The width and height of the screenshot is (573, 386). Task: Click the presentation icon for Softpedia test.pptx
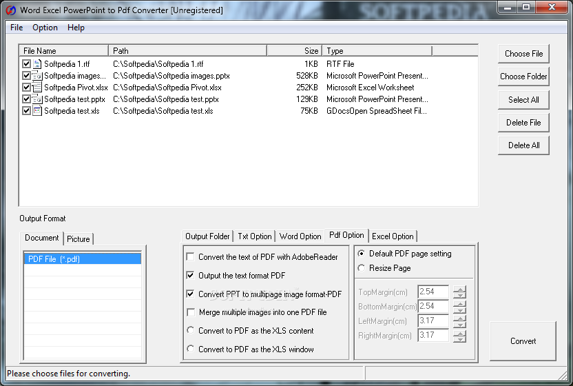(x=37, y=99)
